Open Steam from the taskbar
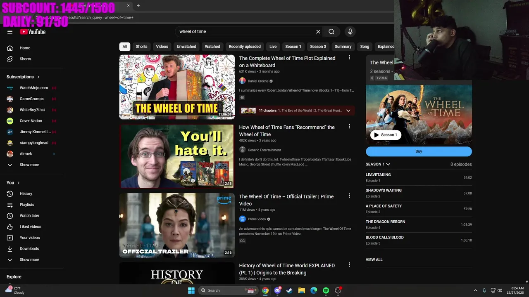529x297 pixels. [289, 290]
